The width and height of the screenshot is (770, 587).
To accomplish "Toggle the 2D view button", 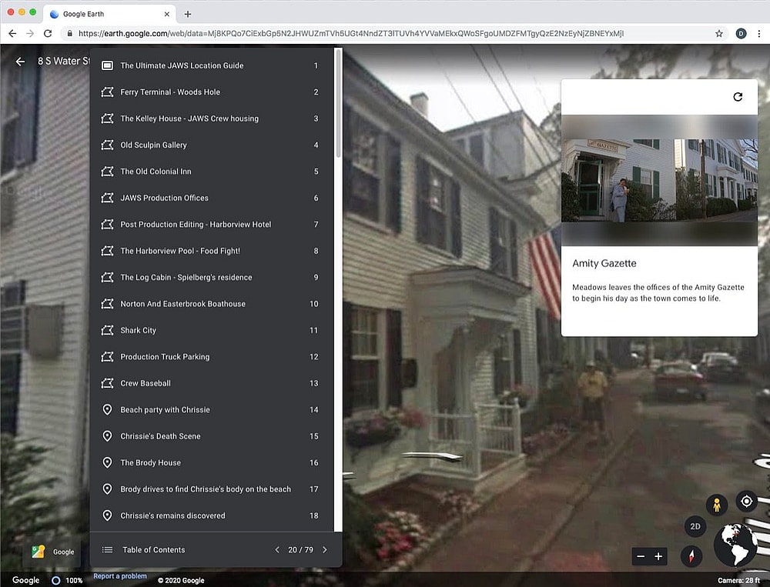I will click(x=695, y=527).
